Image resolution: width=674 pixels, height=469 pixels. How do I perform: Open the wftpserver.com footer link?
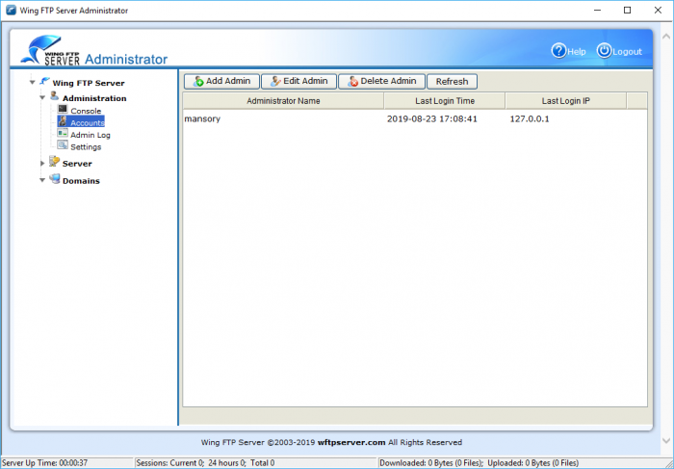click(x=351, y=442)
